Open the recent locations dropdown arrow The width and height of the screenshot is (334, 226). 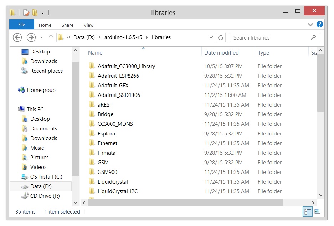42,37
